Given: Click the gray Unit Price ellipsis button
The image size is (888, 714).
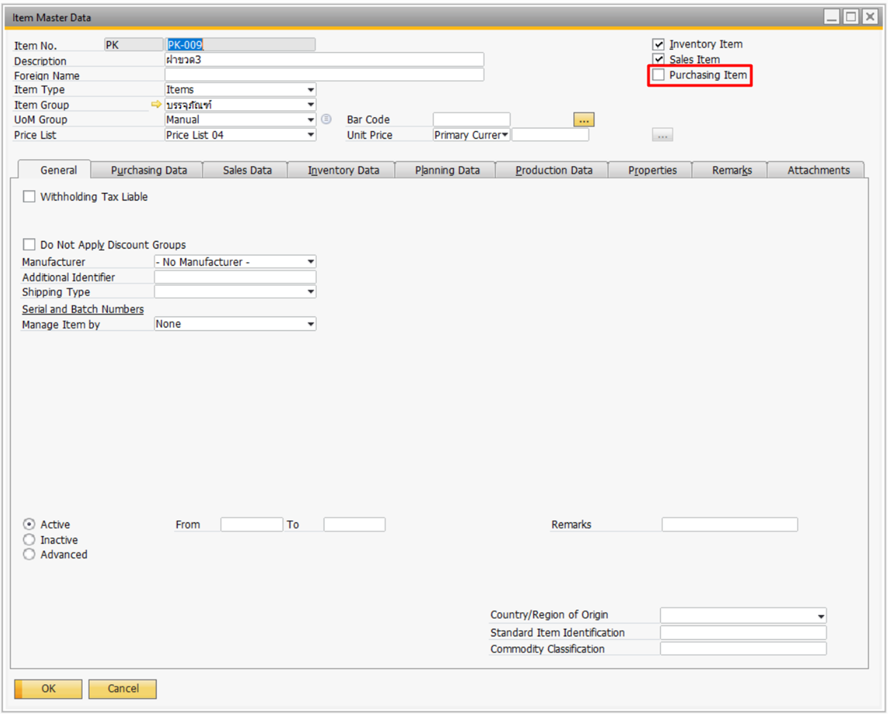Looking at the screenshot, I should point(662,135).
